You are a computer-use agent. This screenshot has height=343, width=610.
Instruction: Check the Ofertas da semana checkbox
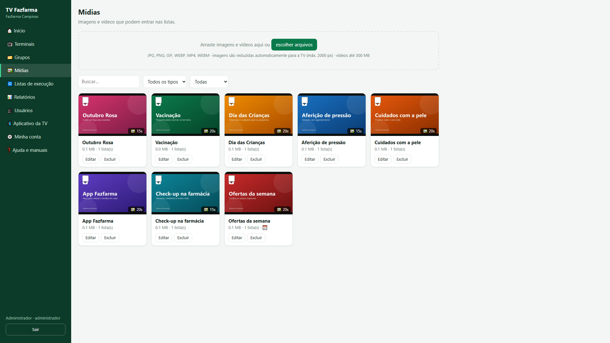[x=232, y=179]
